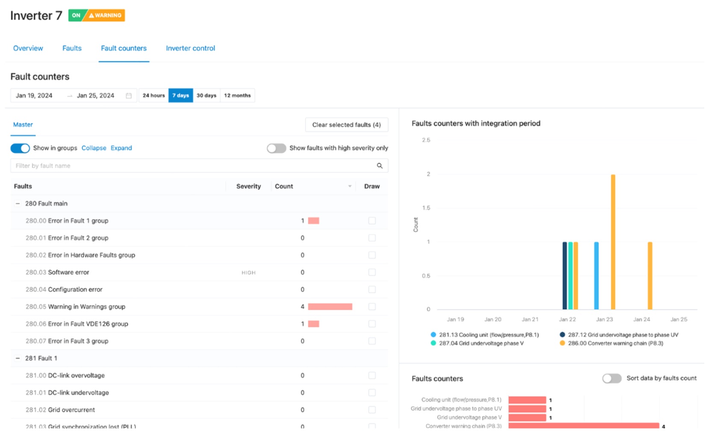
Task: Click the Jan 25, 2024 end date
Action: click(x=96, y=96)
